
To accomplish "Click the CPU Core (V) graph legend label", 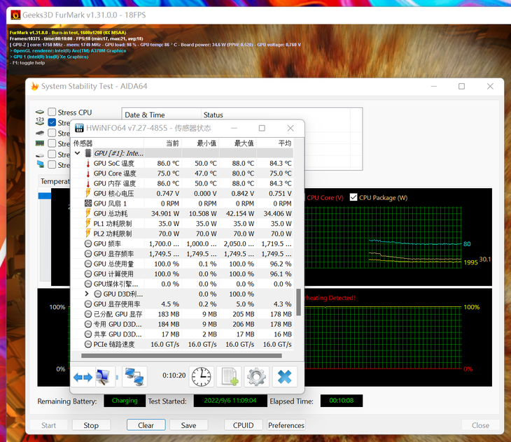I will tap(325, 197).
